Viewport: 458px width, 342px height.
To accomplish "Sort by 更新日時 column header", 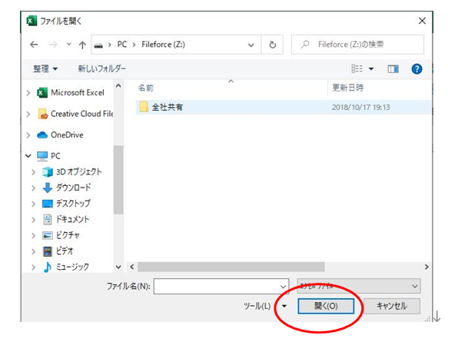I will coord(347,88).
